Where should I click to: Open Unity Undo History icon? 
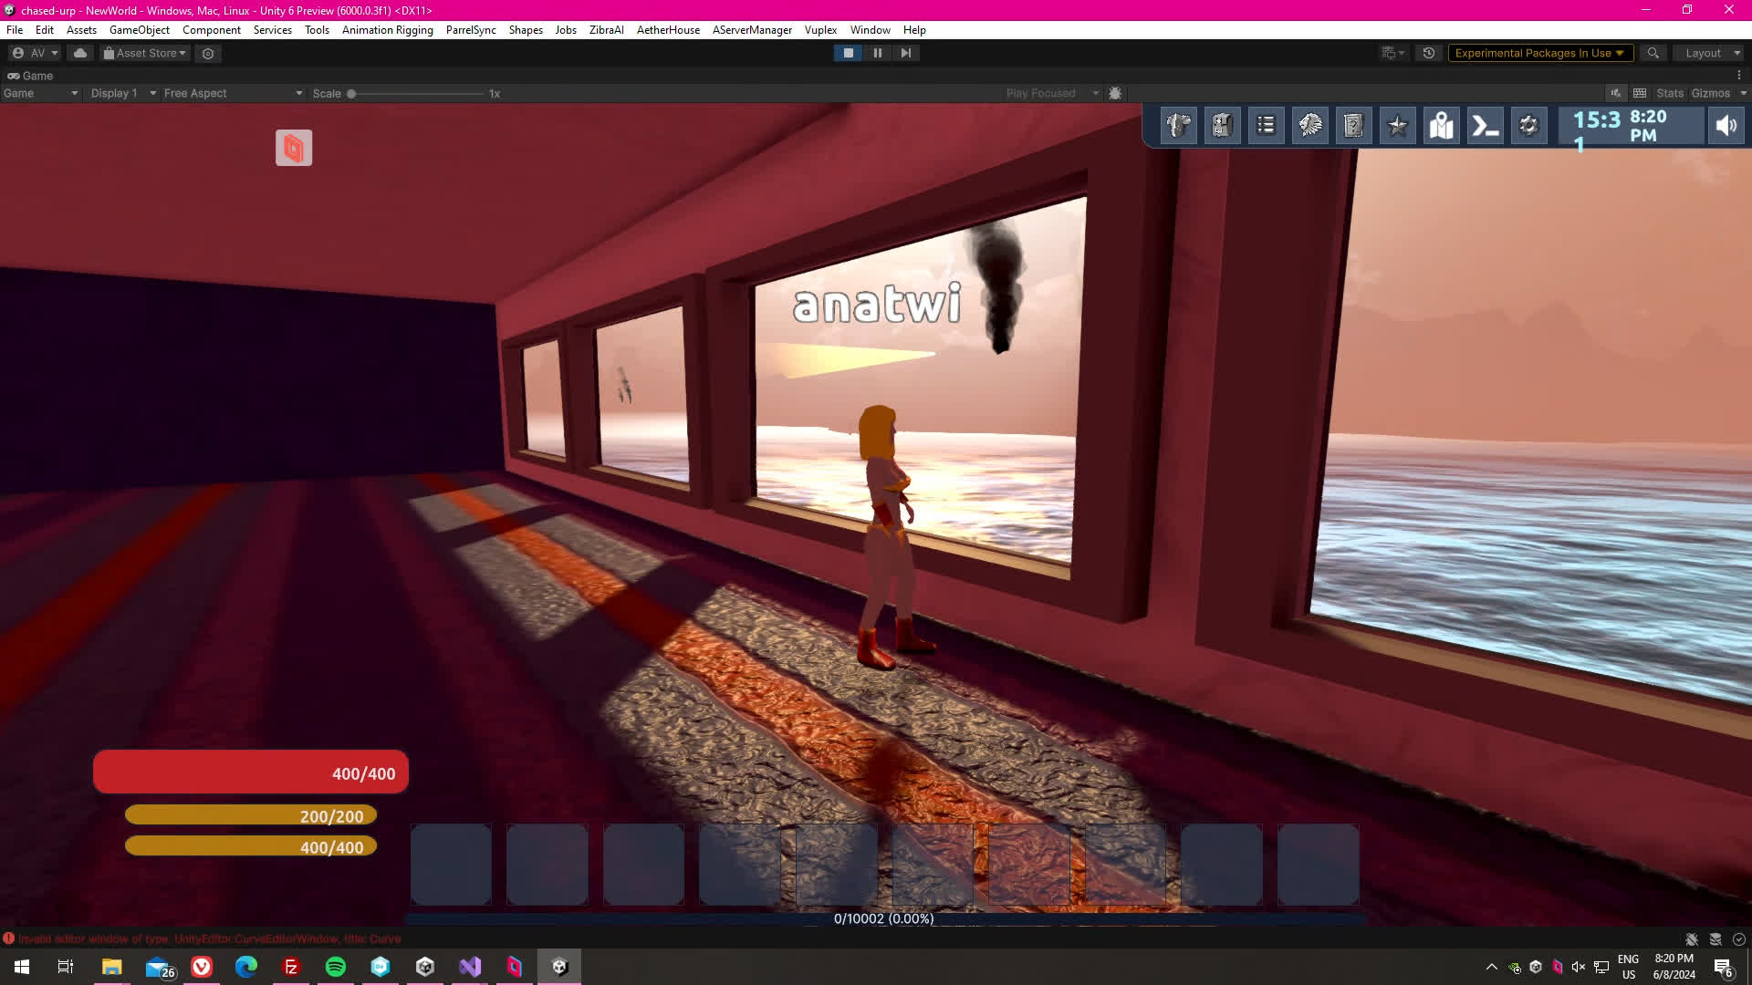[1429, 53]
